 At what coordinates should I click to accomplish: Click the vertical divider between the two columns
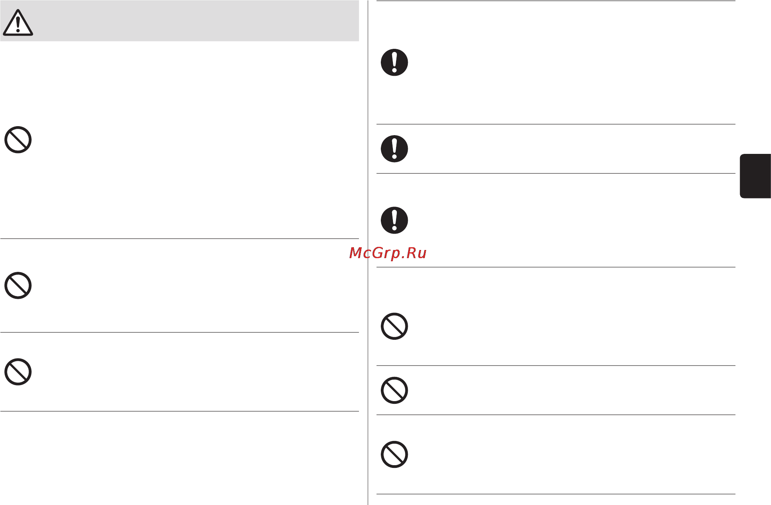click(x=368, y=252)
